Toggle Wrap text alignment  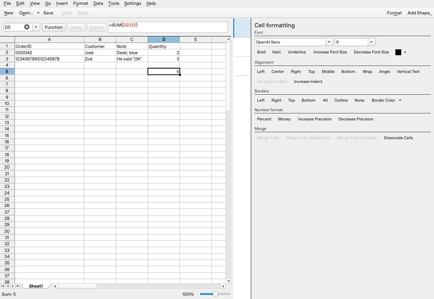coord(367,71)
